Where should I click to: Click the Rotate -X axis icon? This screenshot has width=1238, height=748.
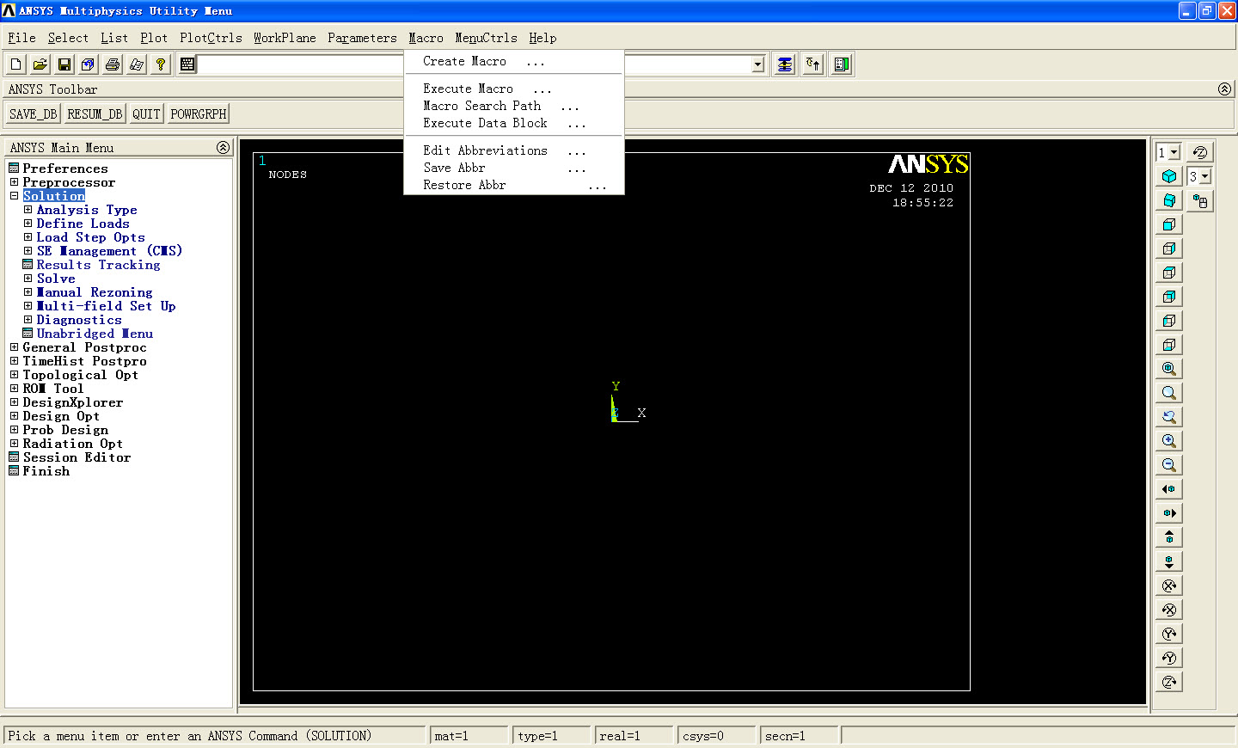(1169, 610)
